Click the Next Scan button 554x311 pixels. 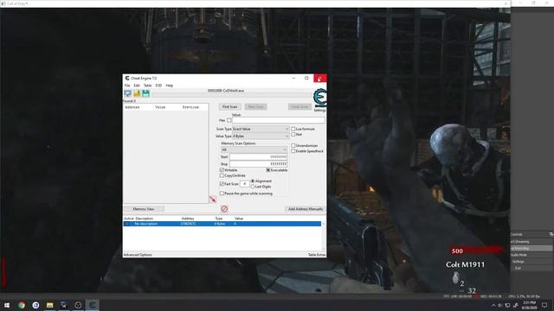(256, 107)
